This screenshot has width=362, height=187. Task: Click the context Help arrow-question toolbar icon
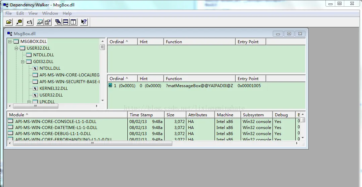coord(84,22)
